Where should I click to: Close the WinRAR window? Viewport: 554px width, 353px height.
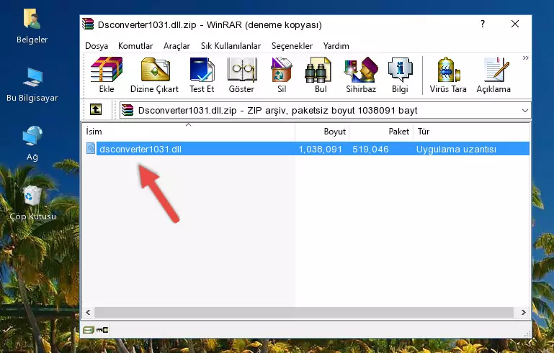(x=515, y=24)
